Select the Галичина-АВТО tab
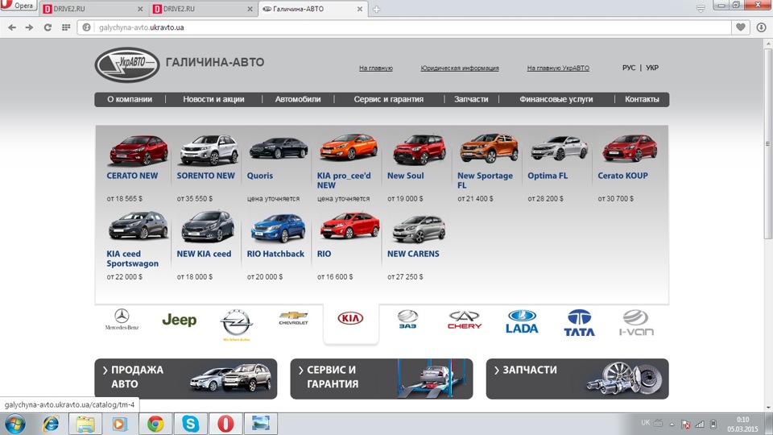 312,9
